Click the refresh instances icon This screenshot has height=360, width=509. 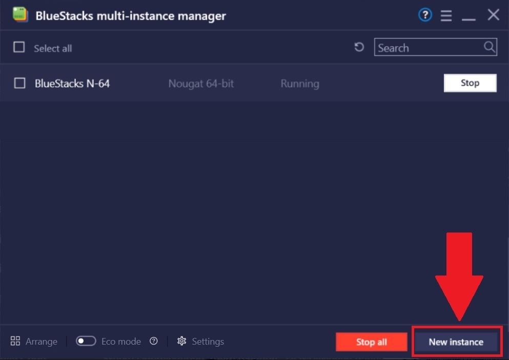pos(359,47)
